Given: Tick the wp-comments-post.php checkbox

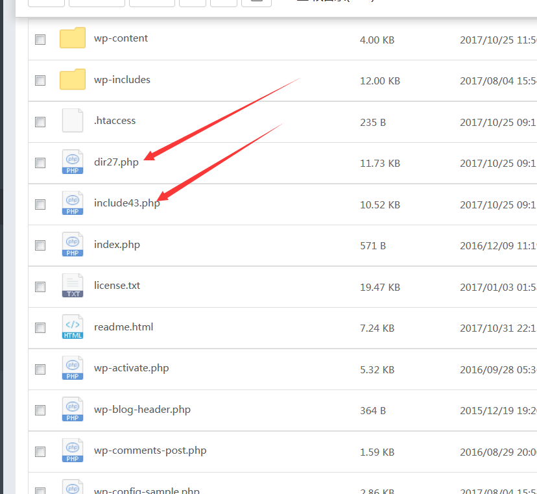Looking at the screenshot, I should click(x=40, y=452).
